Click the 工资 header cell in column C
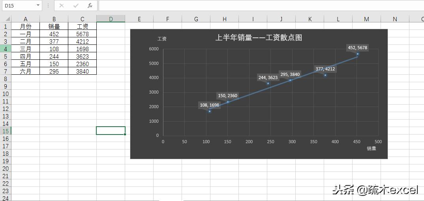The height and width of the screenshot is (201, 424). coord(83,26)
